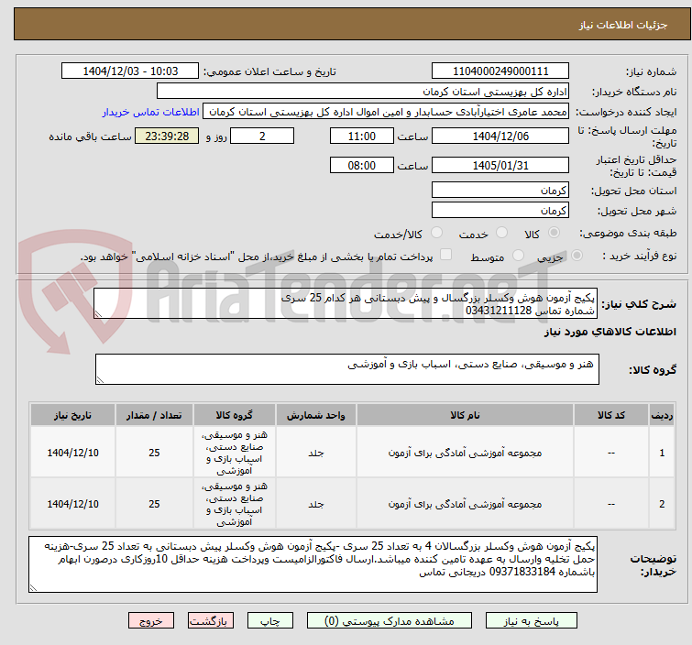Click the کد کالا column header
Image resolution: width=692 pixels, height=645 pixels.
[611, 415]
